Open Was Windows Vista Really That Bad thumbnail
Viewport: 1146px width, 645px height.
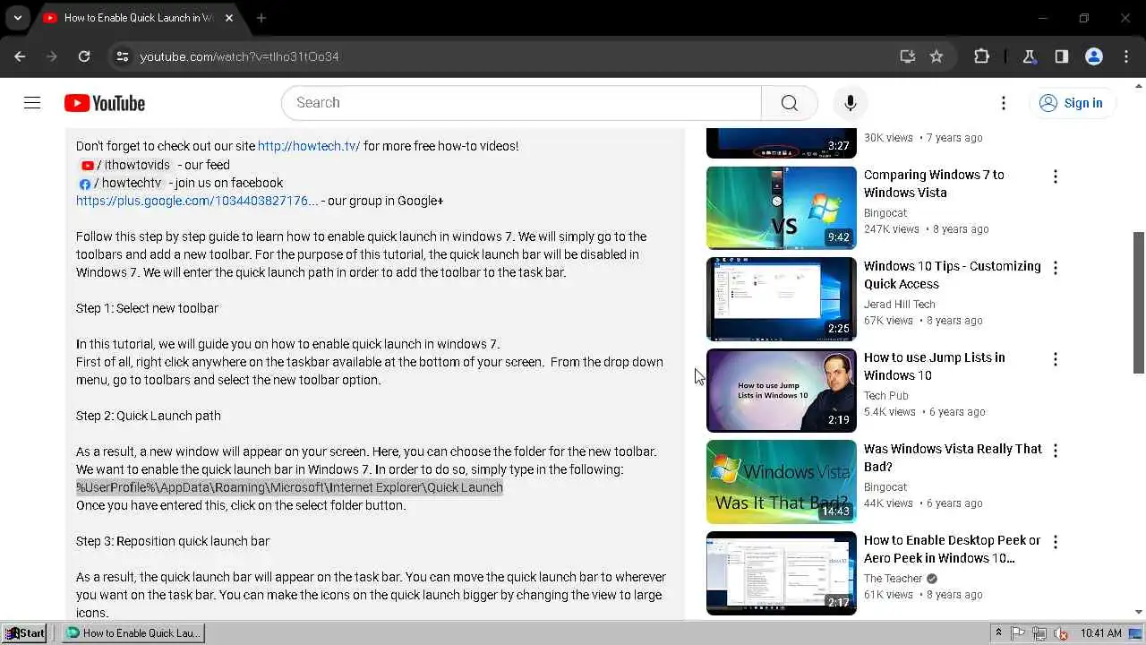pyautogui.click(x=781, y=482)
